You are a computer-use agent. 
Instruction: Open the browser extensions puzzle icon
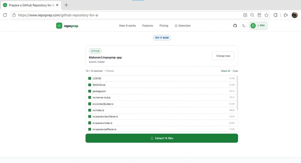275,15
